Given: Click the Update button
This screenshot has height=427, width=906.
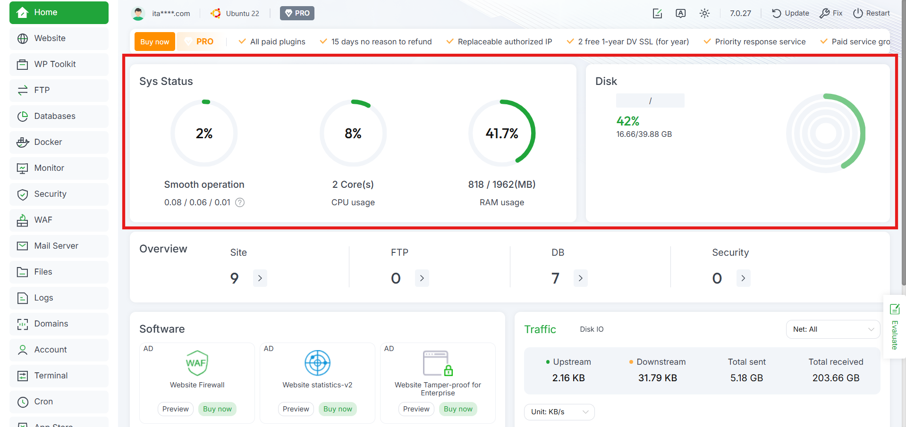Looking at the screenshot, I should click(x=790, y=13).
